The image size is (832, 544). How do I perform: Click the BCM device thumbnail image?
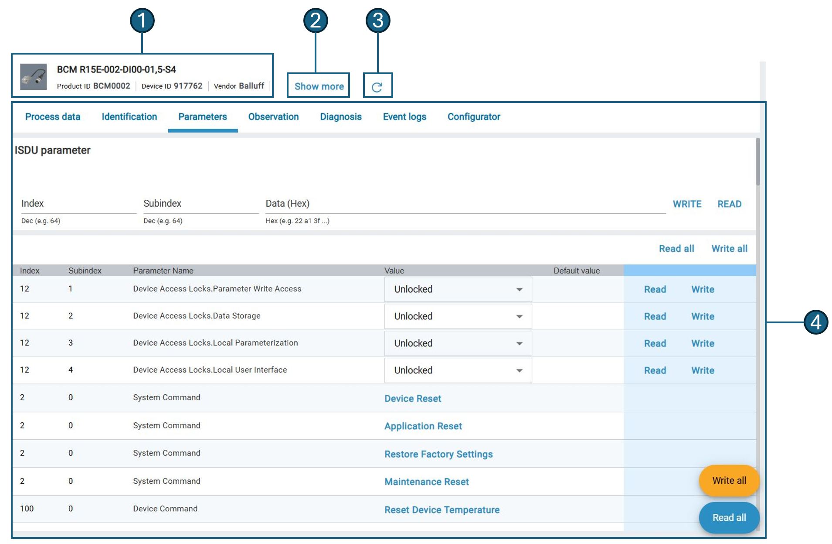tap(34, 77)
